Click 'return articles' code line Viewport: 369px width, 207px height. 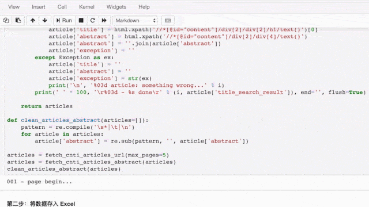click(x=47, y=106)
